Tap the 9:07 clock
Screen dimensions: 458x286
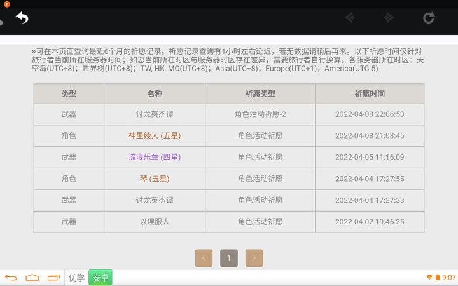[449, 278]
